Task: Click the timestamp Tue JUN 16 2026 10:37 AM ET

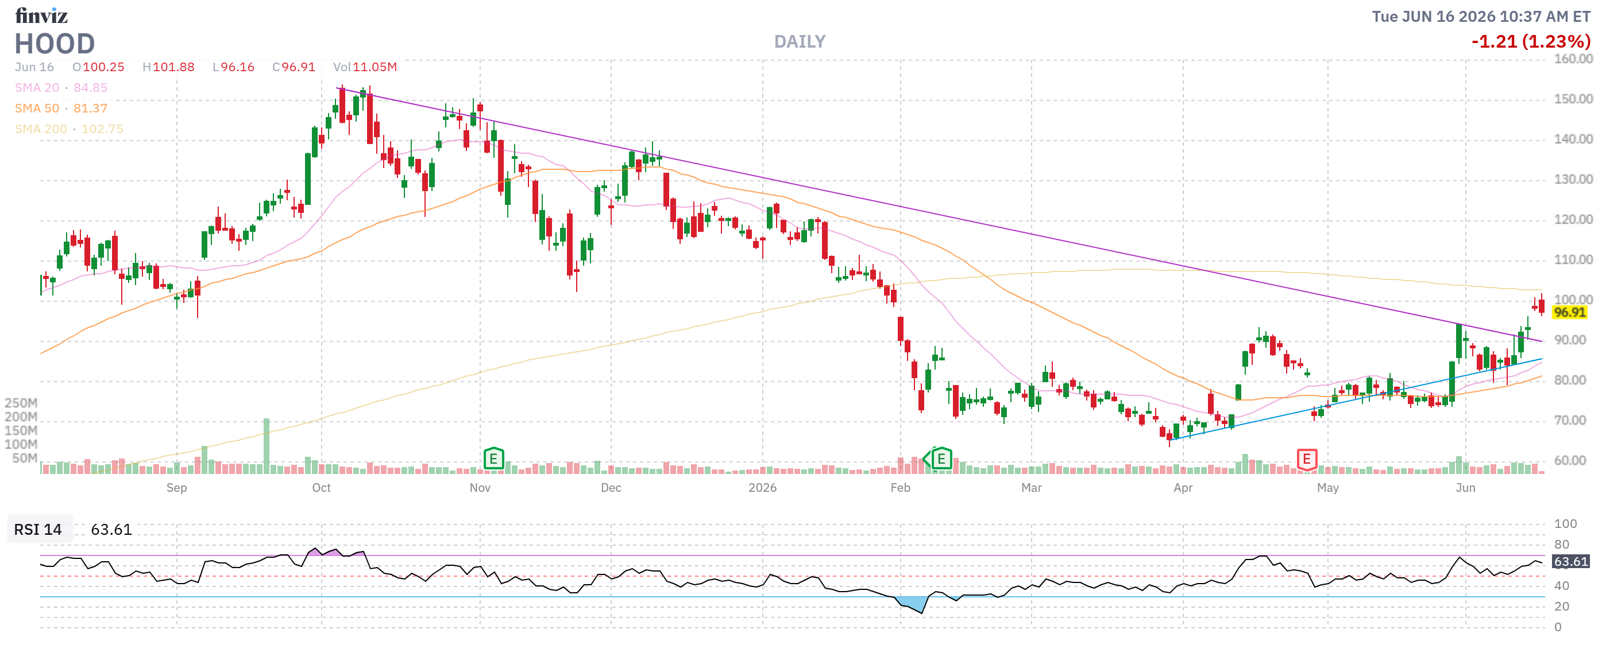Action: pos(1481,16)
